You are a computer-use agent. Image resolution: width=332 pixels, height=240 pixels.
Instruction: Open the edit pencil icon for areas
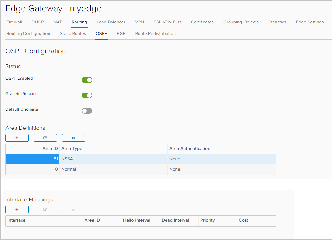tap(45, 138)
